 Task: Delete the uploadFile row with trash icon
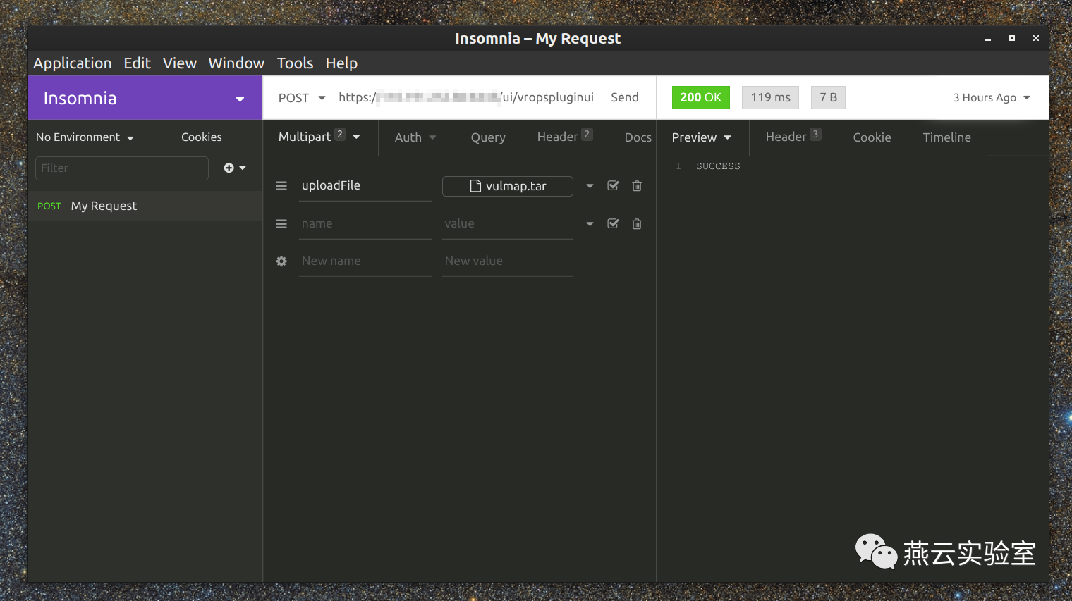point(637,186)
